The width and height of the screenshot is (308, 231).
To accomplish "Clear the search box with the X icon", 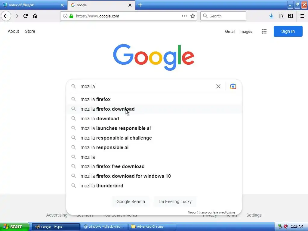I will [x=218, y=86].
